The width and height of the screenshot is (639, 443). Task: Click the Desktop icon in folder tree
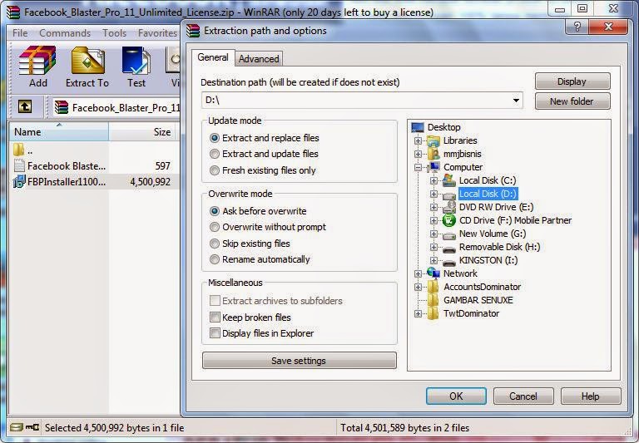pos(418,127)
